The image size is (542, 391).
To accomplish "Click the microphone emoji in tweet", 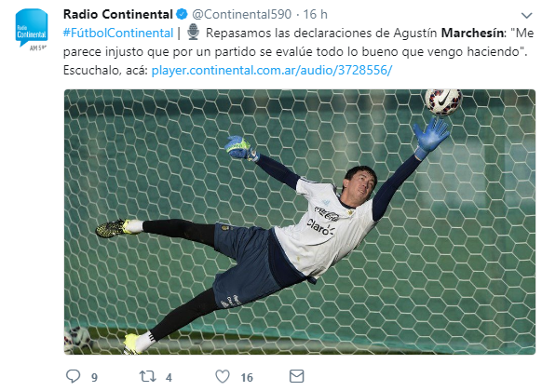I will [193, 33].
